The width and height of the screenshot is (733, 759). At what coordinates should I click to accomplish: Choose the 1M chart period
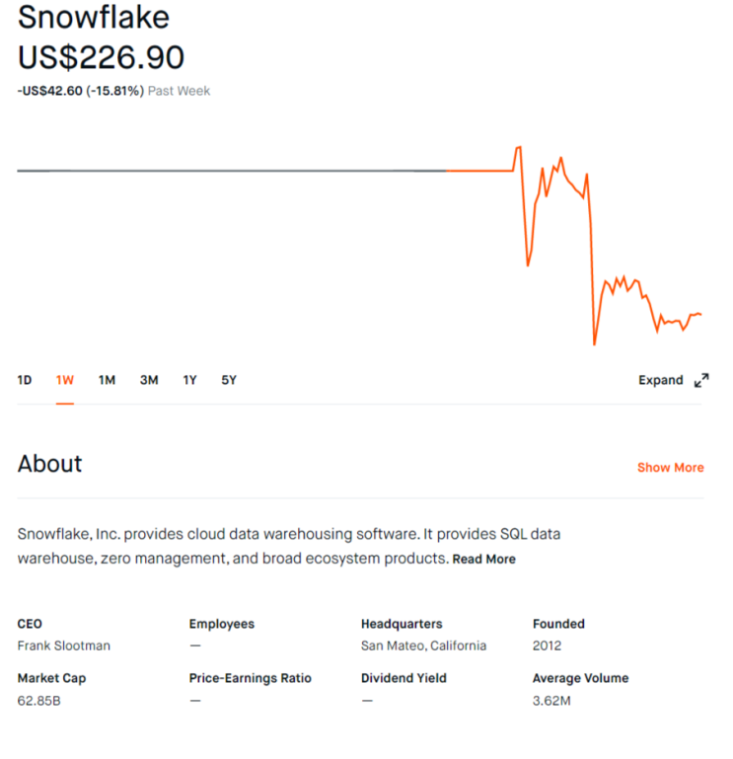(107, 380)
